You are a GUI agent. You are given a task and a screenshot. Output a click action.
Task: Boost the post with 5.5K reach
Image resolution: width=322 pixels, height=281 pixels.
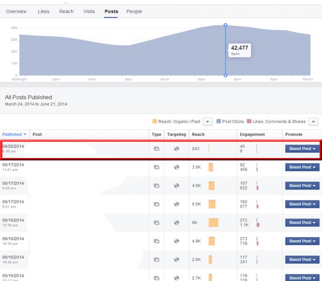pos(302,204)
